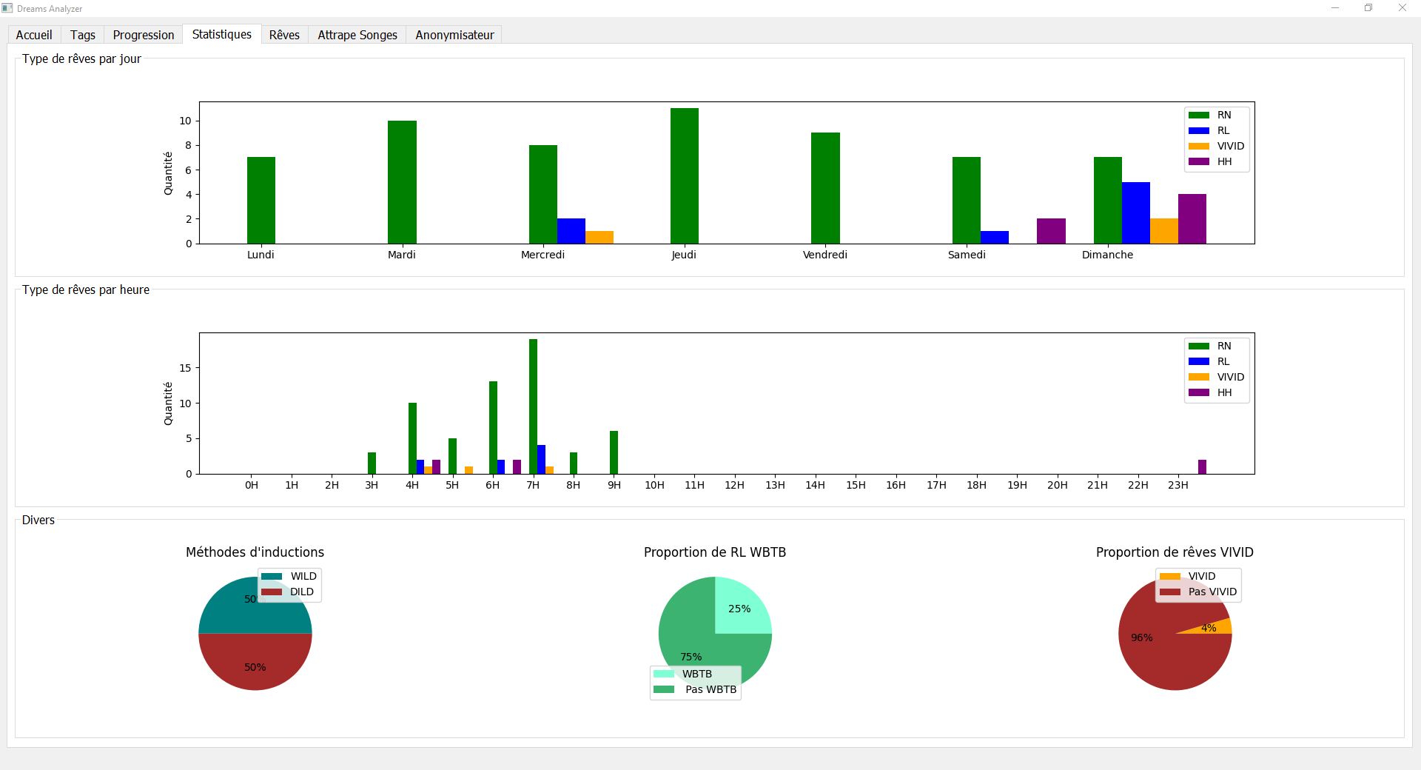Viewport: 1421px width, 770px height.
Task: Click the tallest green bar at 7H
Action: [533, 406]
